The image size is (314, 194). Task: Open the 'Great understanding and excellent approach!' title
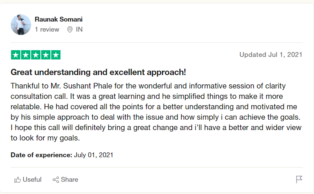pyautogui.click(x=98, y=72)
